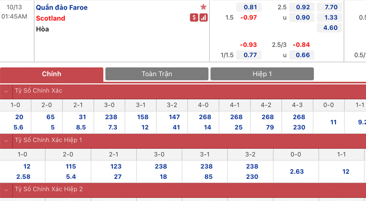Select first-half 0-0 odds 2.63
This screenshot has width=366, height=201.
296,171
